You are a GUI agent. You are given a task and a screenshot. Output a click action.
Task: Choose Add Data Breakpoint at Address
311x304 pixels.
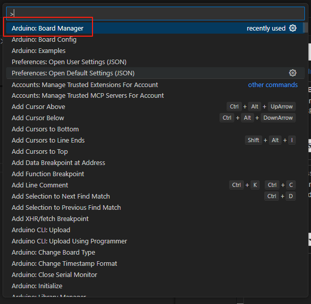pyautogui.click(x=155, y=163)
